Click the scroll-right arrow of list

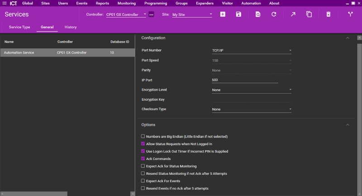tap(133, 194)
